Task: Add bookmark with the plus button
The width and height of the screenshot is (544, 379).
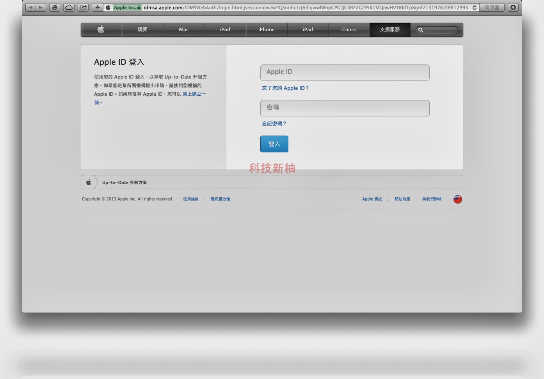Action: (98, 7)
